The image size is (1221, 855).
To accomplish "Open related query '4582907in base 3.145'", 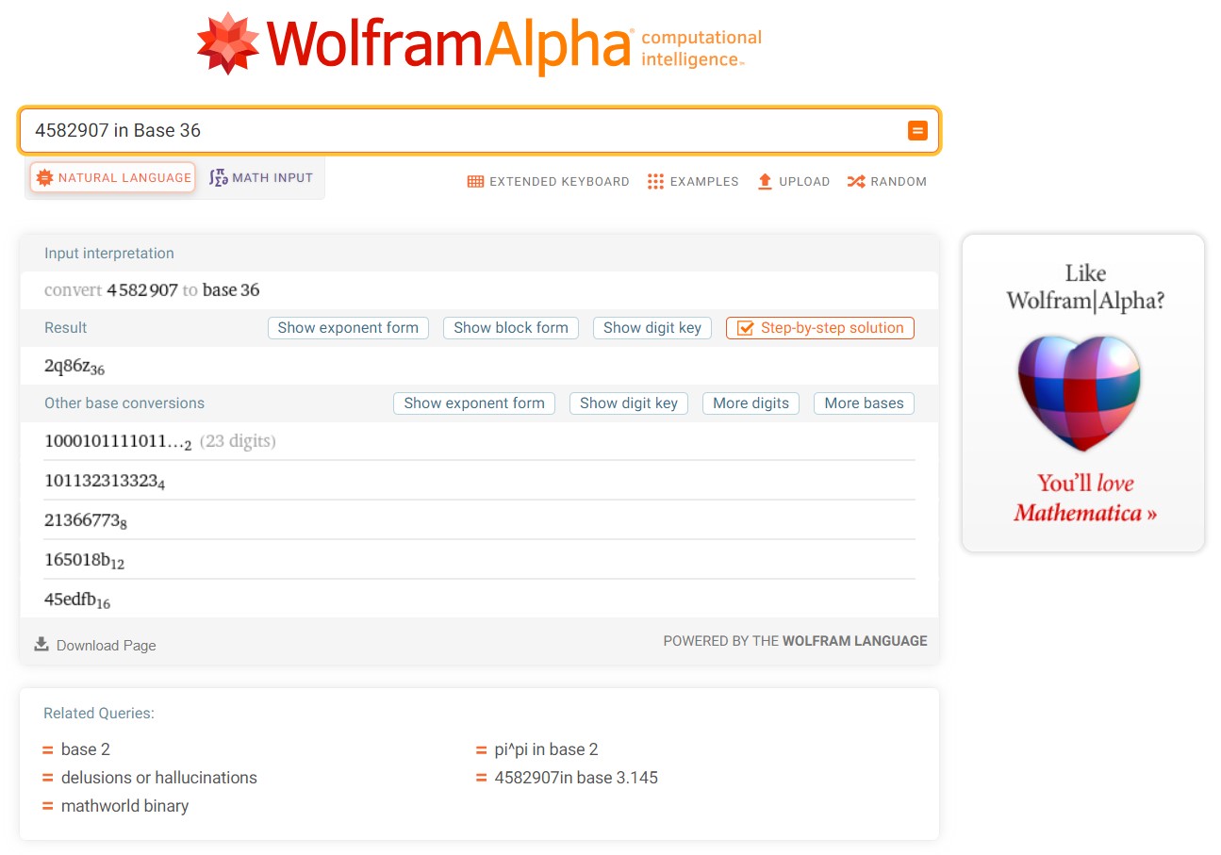I will (x=576, y=778).
